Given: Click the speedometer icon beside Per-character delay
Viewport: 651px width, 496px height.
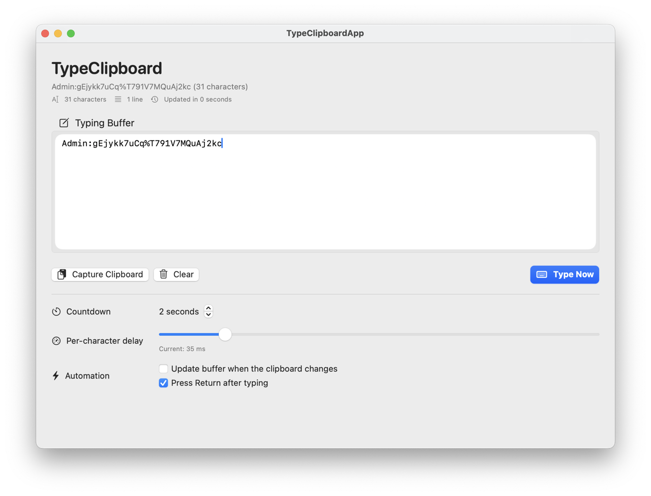Looking at the screenshot, I should (56, 341).
